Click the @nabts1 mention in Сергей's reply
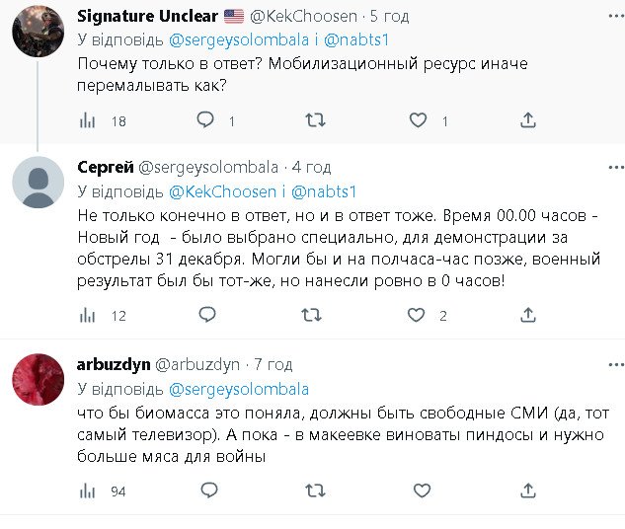Viewport: 625px width, 529px height. point(326,191)
